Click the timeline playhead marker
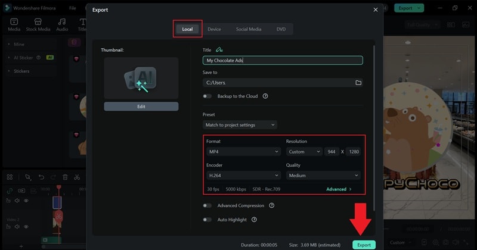This screenshot has width=477, height=250. [x=58, y=187]
